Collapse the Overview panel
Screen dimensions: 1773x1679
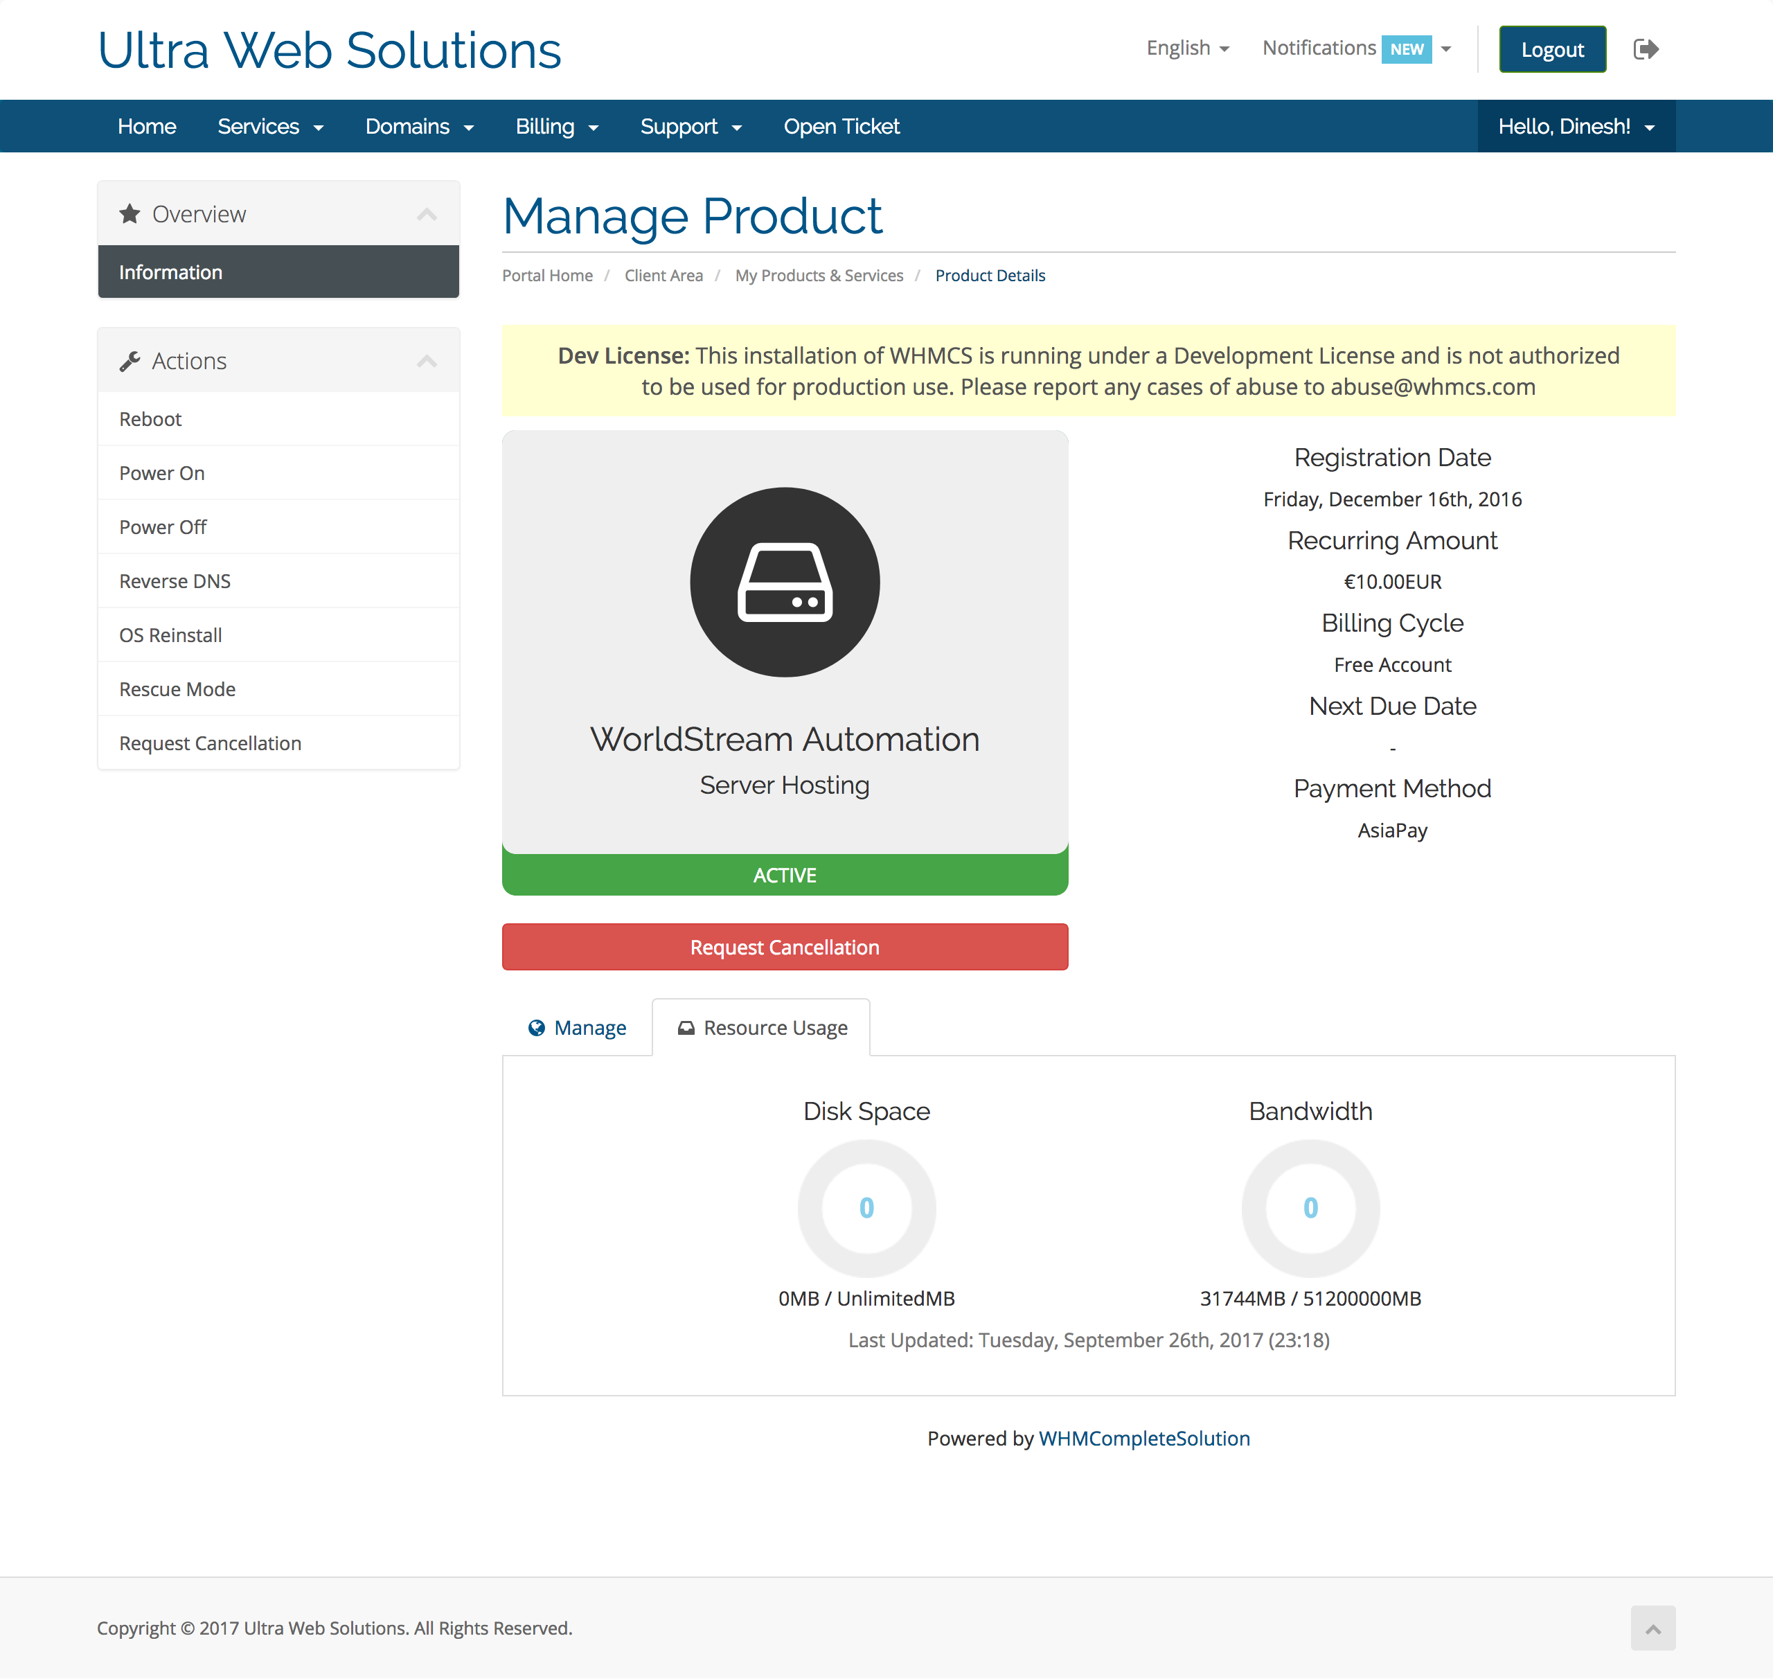tap(428, 213)
